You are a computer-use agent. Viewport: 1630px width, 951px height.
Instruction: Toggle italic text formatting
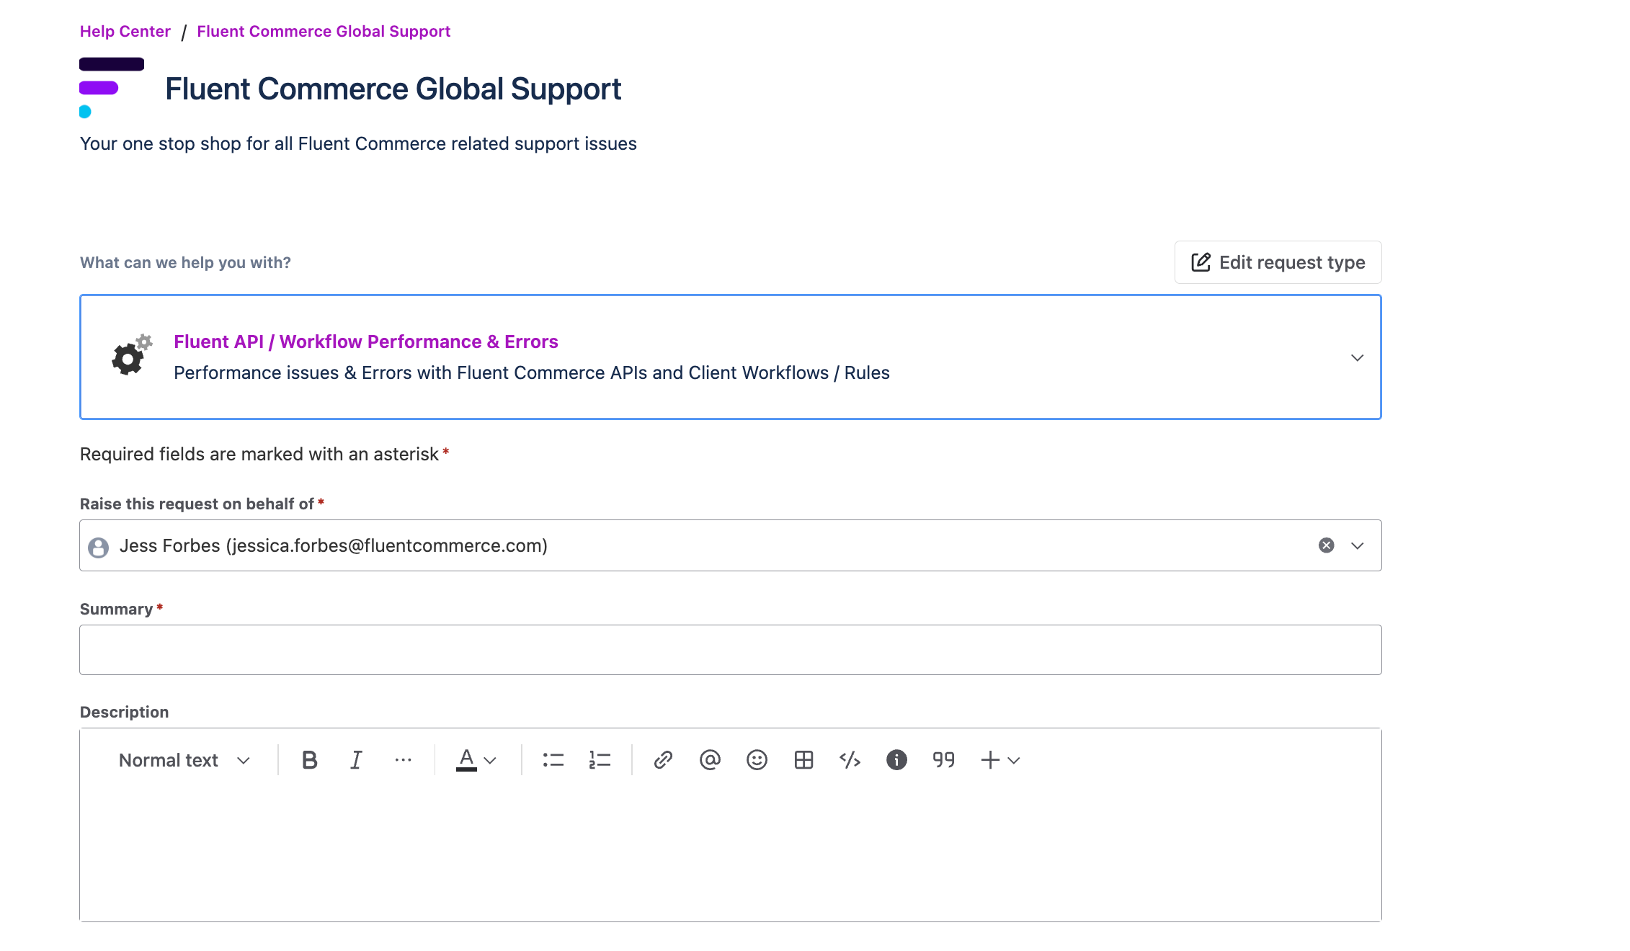[356, 760]
